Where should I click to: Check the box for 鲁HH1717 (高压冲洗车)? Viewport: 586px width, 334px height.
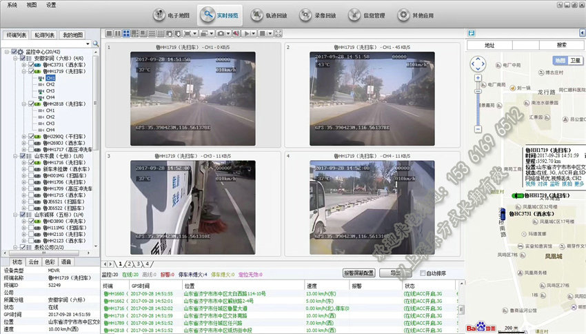pos(32,149)
